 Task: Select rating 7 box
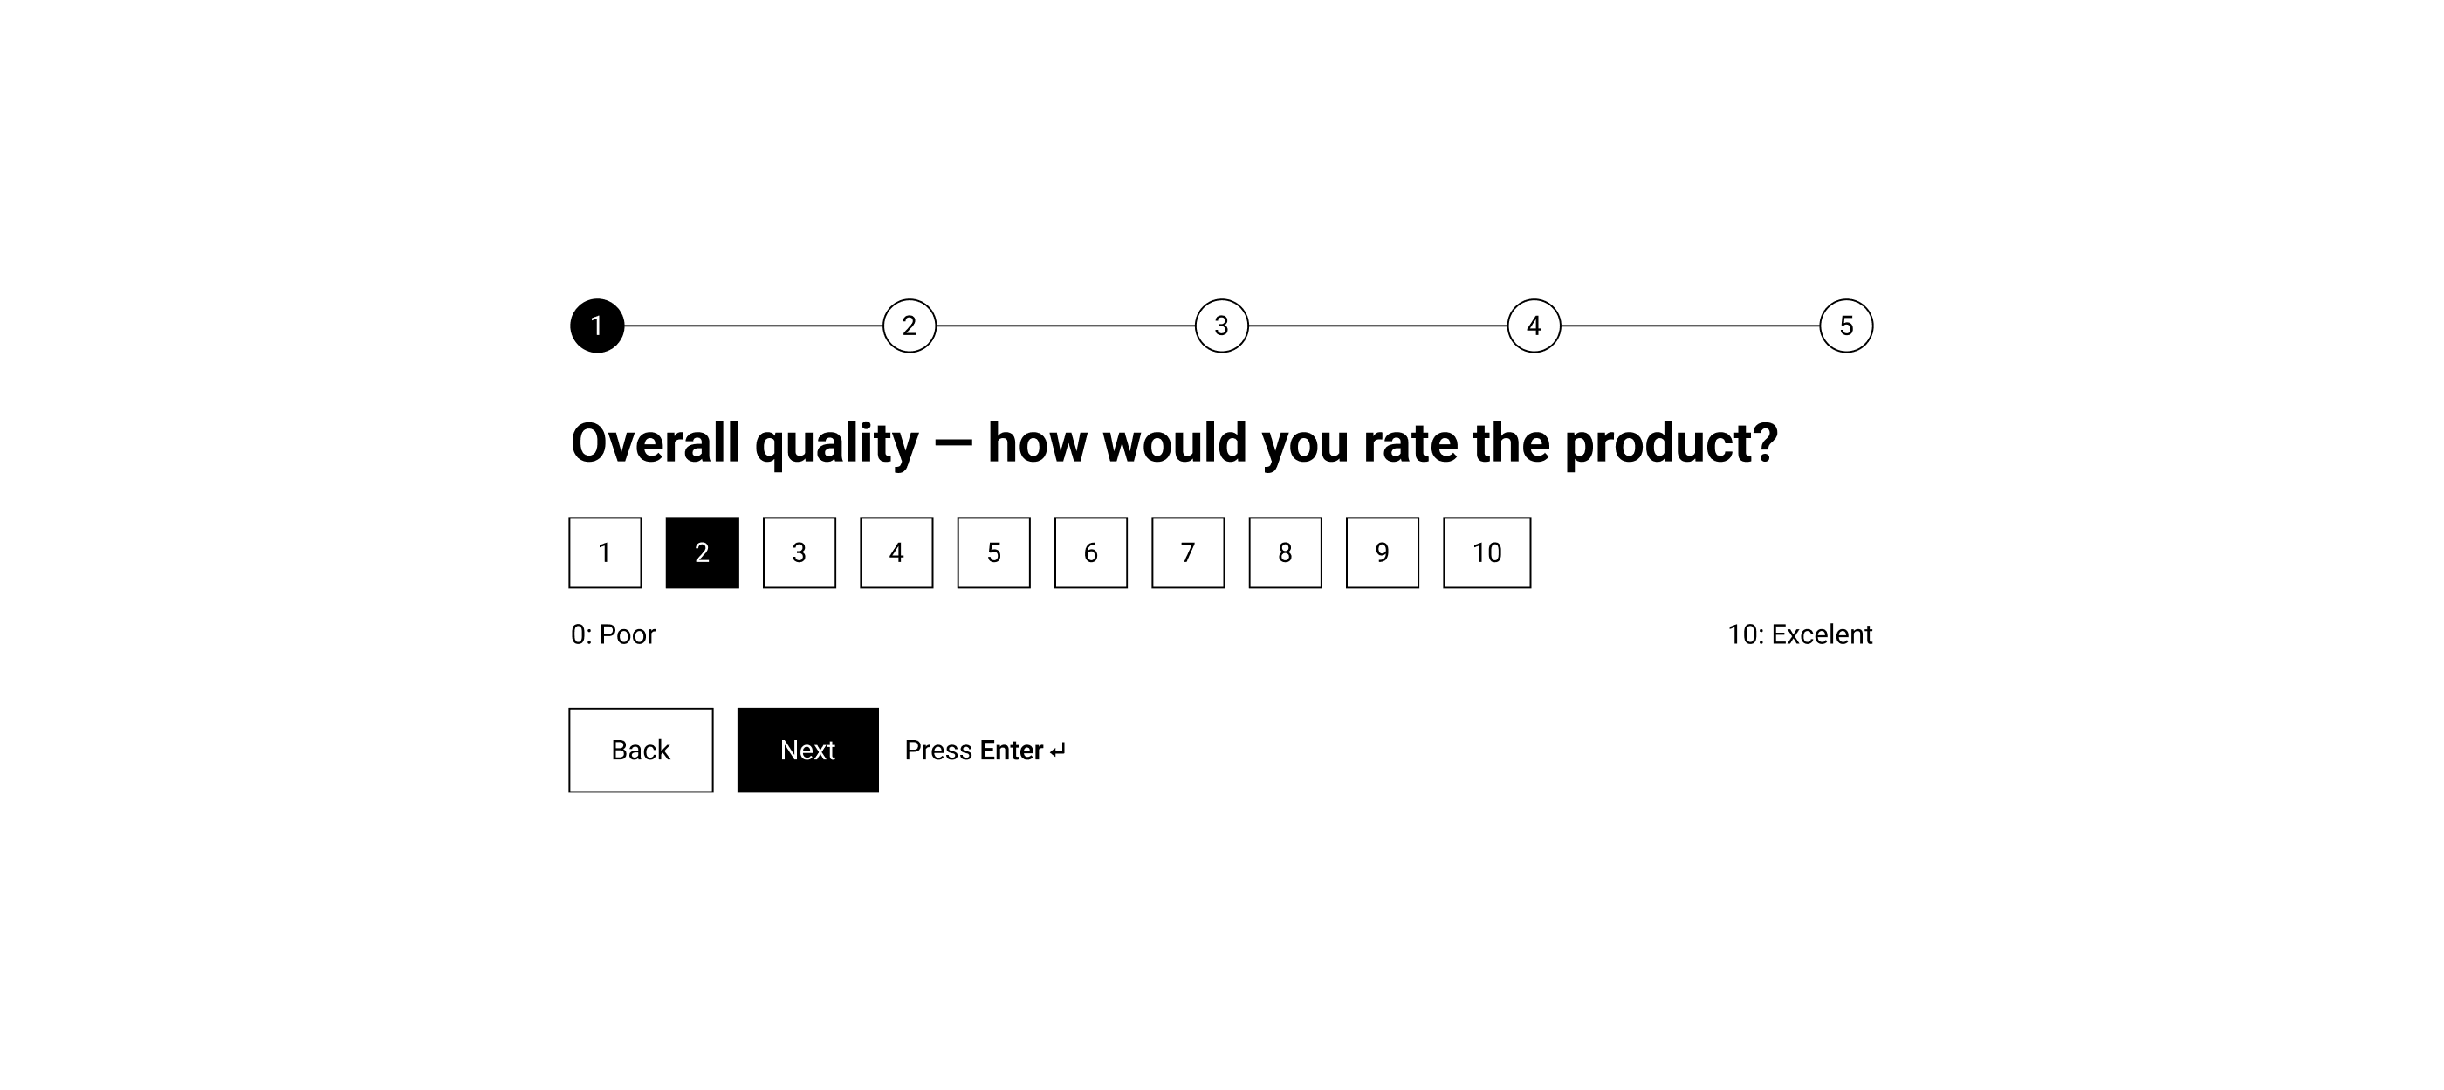tap(1188, 552)
